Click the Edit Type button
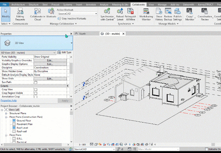The width and height of the screenshot is (221, 153). tap(64, 52)
